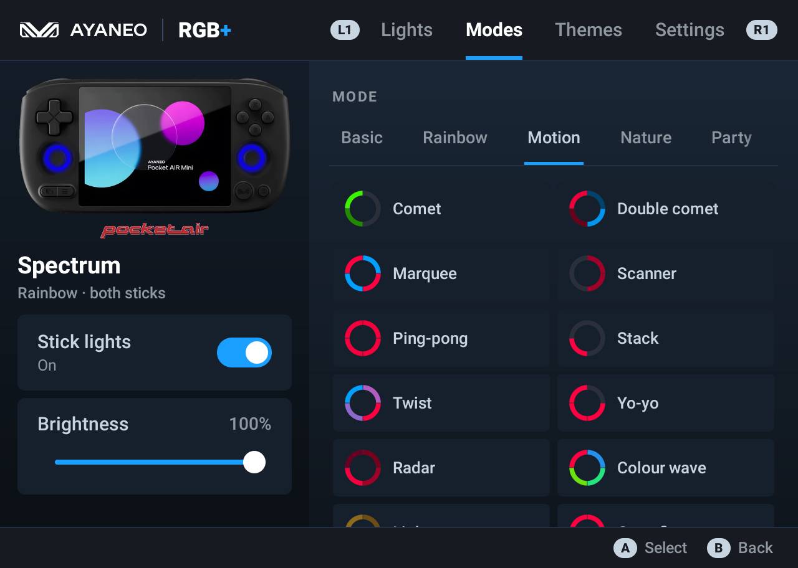Viewport: 798px width, 568px height.
Task: Switch to the Party mode category
Action: click(x=731, y=138)
